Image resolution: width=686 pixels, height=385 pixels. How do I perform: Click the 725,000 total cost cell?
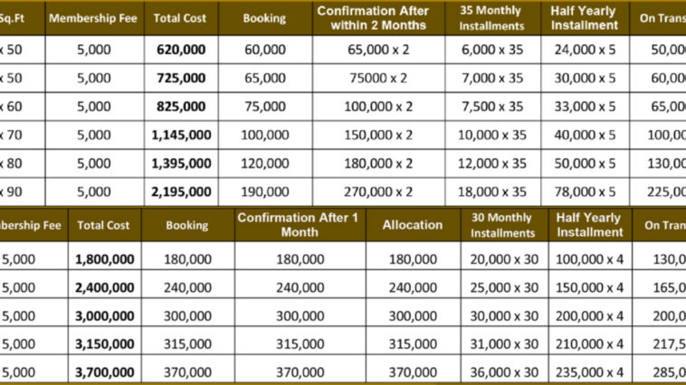(x=180, y=79)
